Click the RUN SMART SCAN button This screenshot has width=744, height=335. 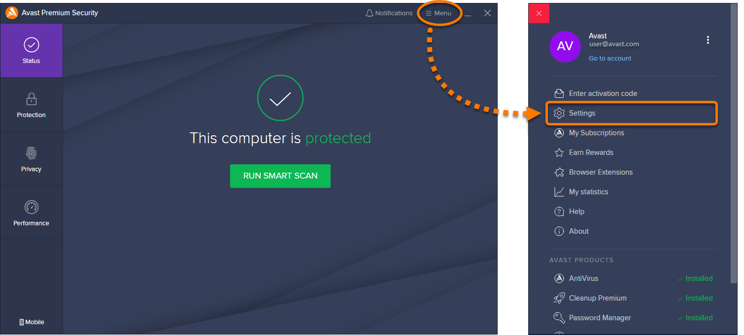(x=280, y=176)
